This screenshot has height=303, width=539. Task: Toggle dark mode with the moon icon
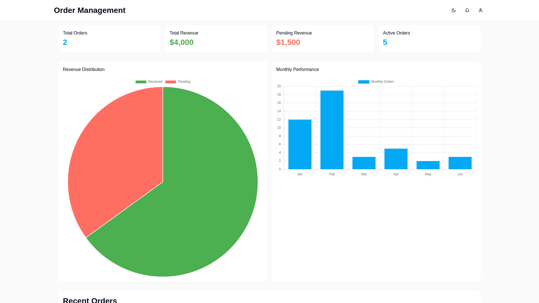453,10
